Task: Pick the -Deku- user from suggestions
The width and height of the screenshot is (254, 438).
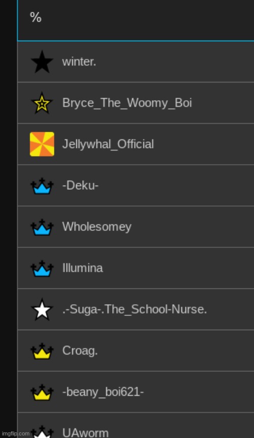Action: point(136,186)
